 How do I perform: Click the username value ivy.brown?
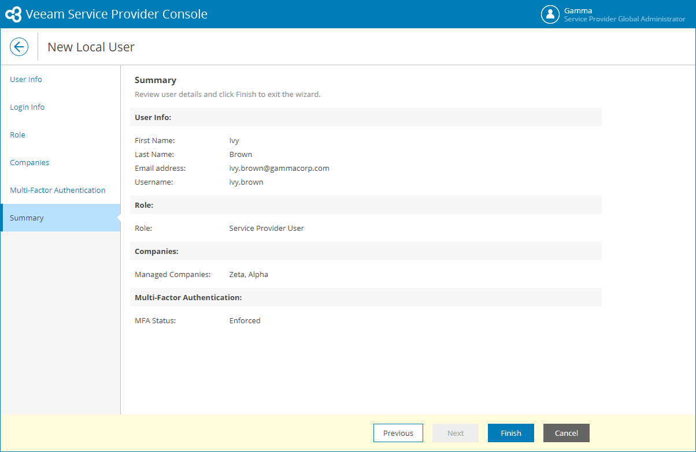[x=246, y=182]
